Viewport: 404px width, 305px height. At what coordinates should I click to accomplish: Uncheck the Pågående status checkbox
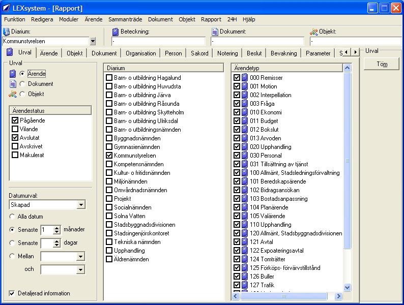click(15, 120)
